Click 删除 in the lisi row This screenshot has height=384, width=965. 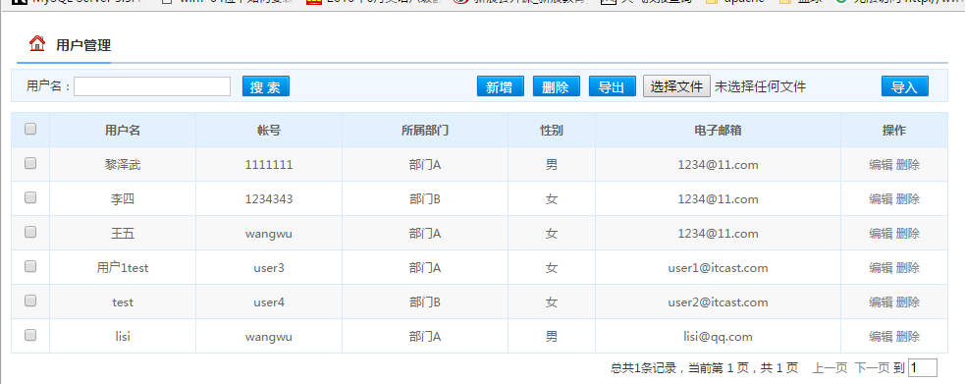click(x=908, y=337)
